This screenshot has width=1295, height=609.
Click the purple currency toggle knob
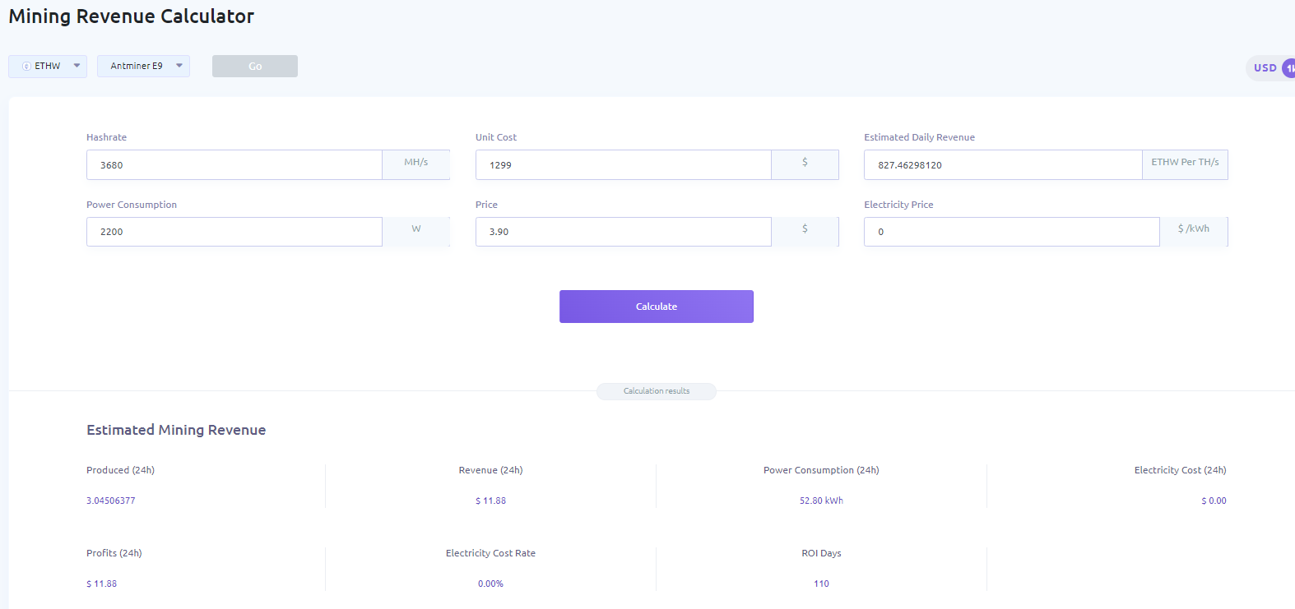click(x=1288, y=68)
